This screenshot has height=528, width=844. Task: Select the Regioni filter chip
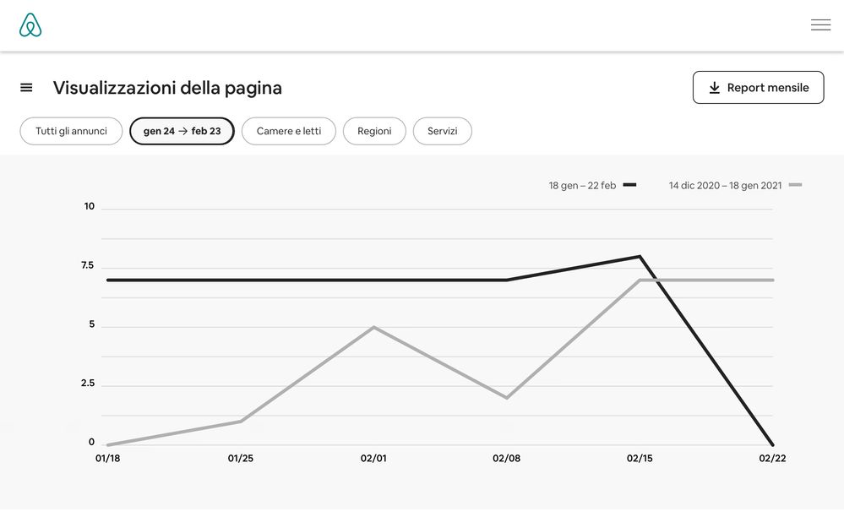(x=374, y=131)
